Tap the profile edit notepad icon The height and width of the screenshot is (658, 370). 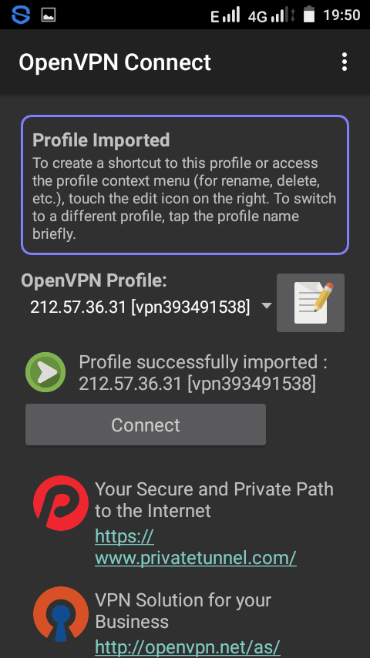click(311, 303)
